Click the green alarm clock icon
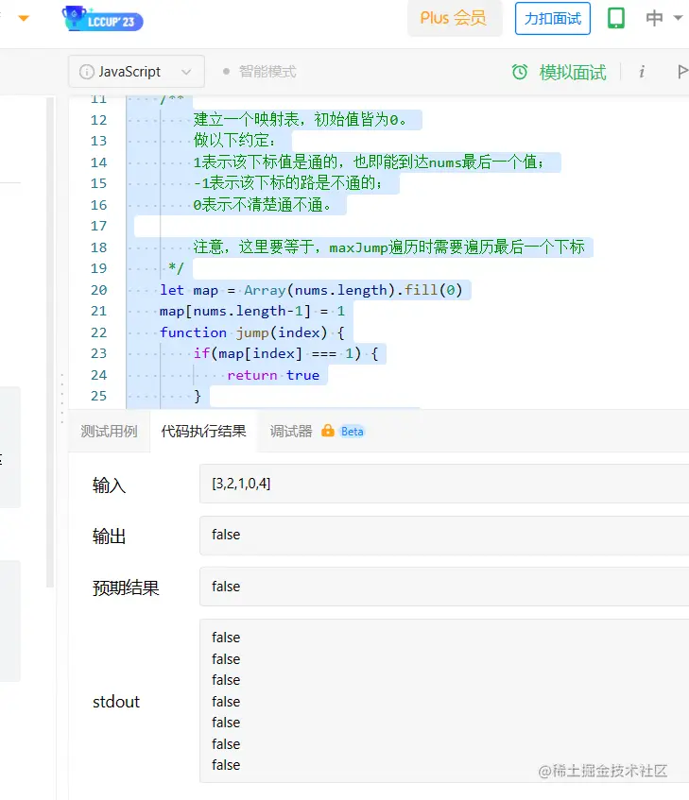The height and width of the screenshot is (800, 689). tap(520, 72)
